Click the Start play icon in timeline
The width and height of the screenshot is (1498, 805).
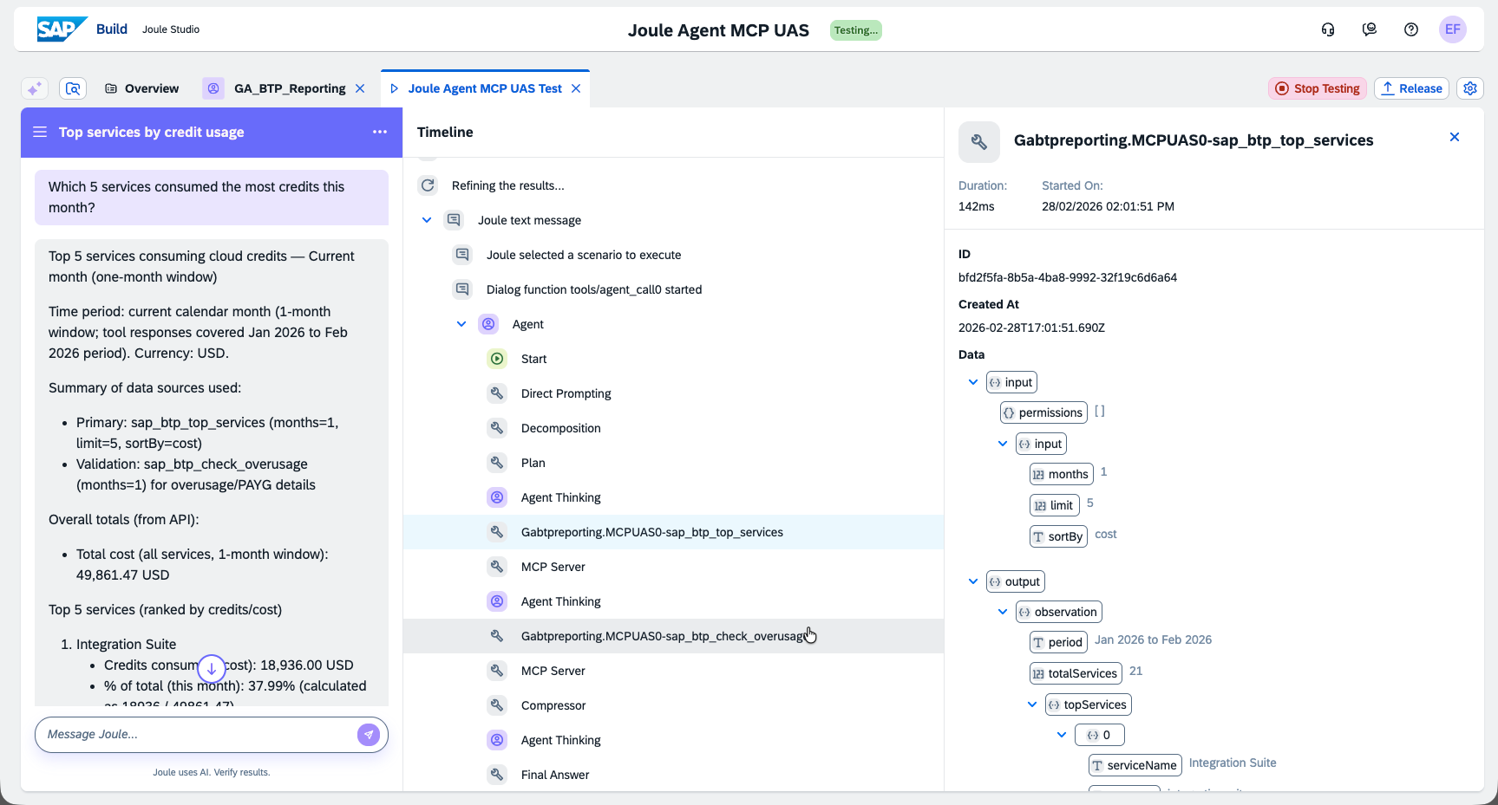[x=497, y=359]
